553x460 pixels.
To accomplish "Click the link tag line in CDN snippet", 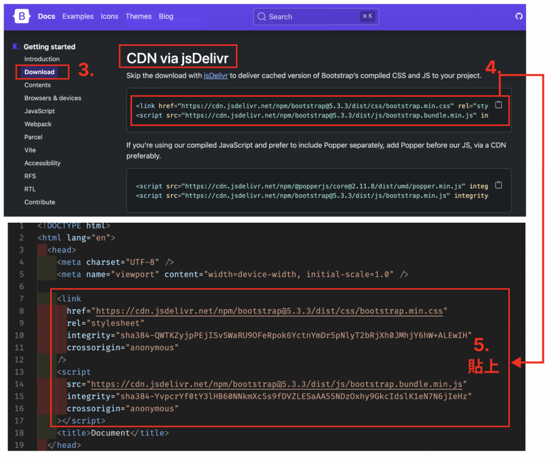I will coord(312,106).
